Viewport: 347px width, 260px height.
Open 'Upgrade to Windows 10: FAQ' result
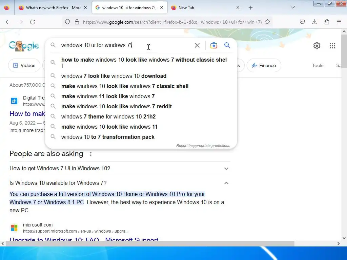84,239
